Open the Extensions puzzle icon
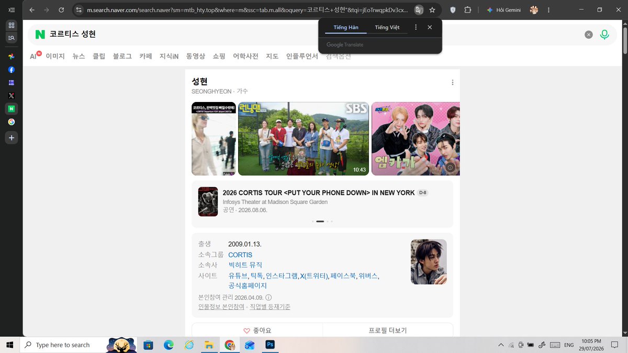 click(x=468, y=10)
